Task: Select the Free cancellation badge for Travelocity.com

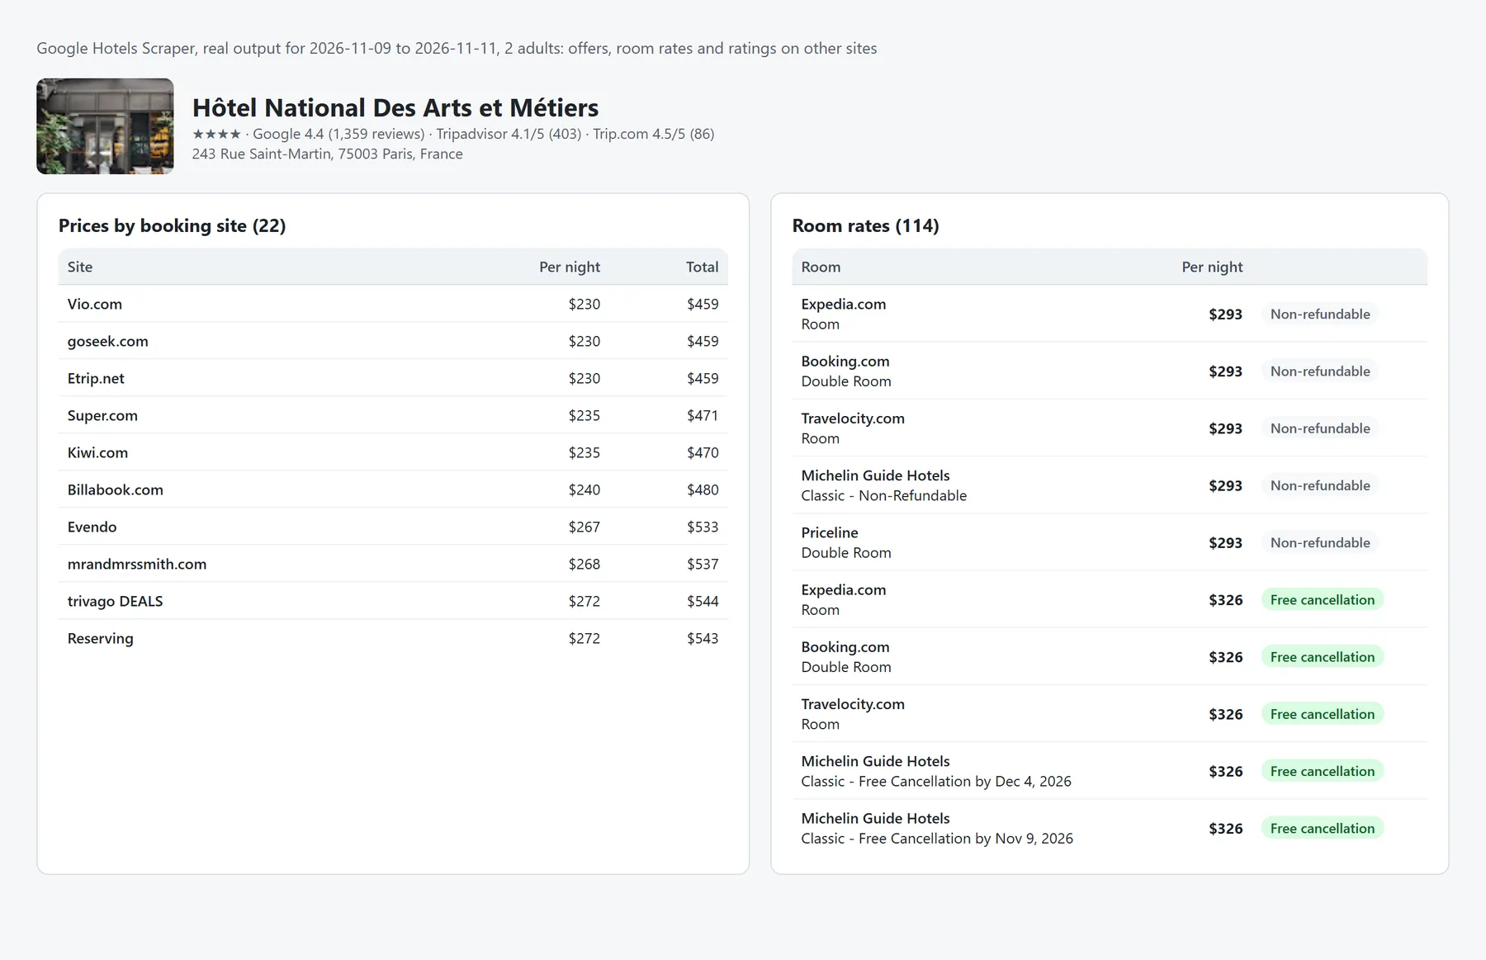Action: click(x=1323, y=714)
